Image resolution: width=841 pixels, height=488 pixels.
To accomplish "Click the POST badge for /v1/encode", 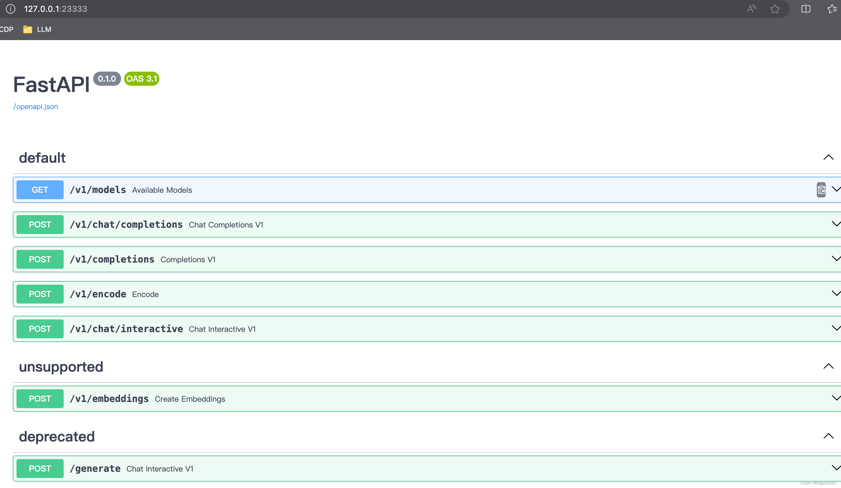I will point(40,294).
